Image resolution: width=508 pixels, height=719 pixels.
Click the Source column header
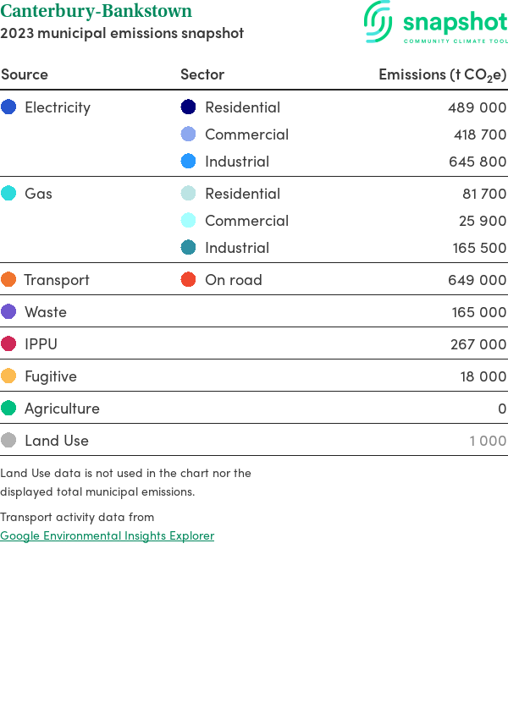pyautogui.click(x=25, y=74)
